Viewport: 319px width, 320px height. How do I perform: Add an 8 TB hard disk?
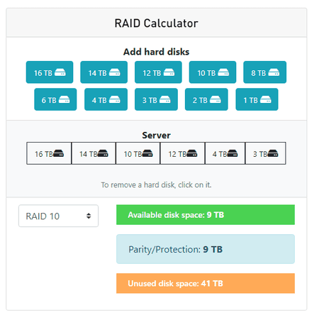(x=265, y=72)
